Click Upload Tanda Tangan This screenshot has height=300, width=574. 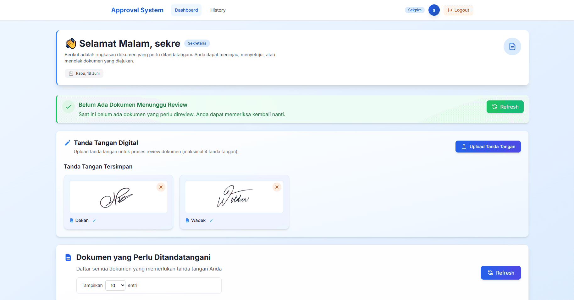tap(488, 146)
